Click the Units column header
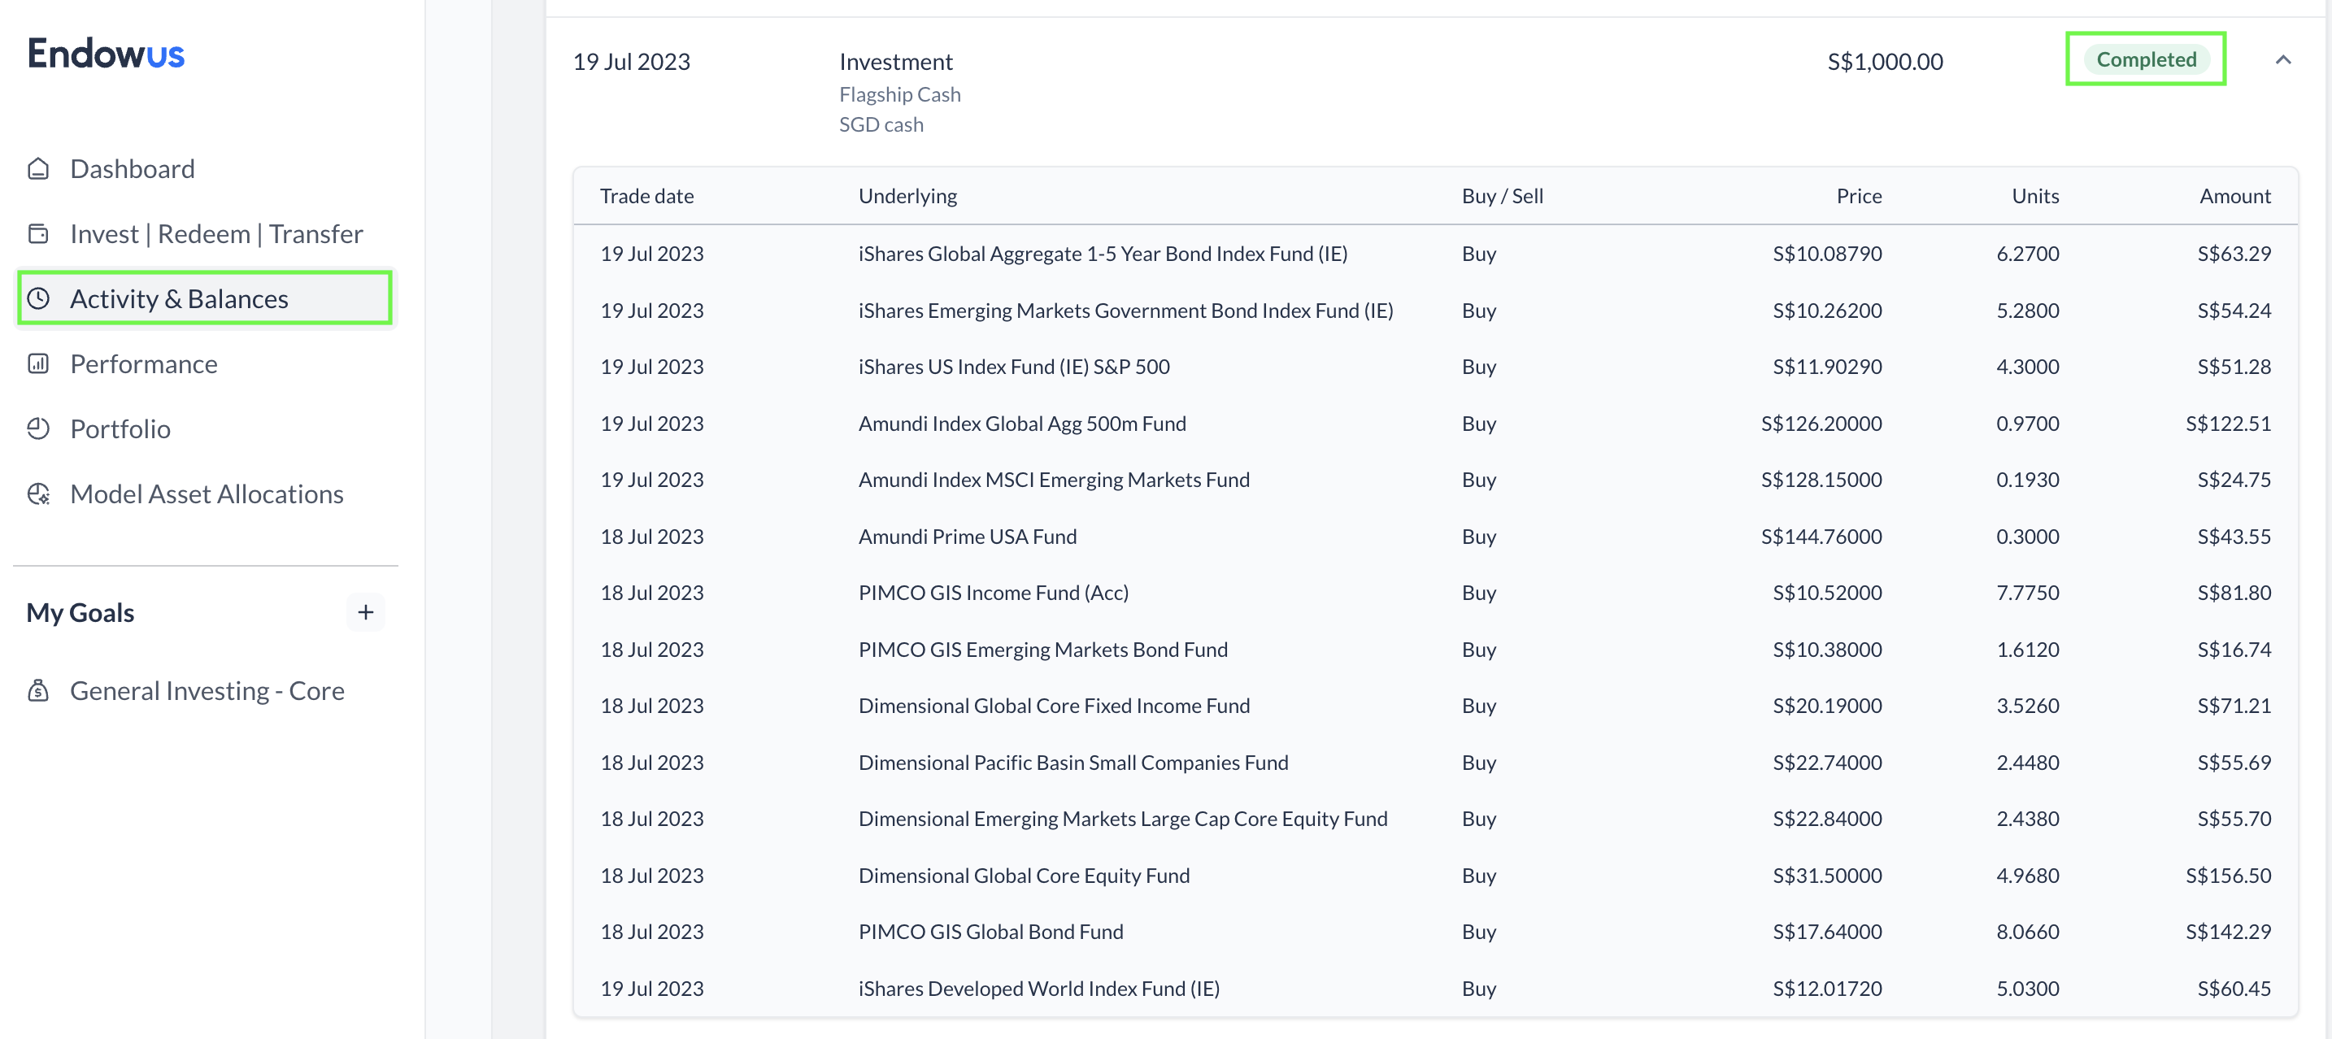 (2035, 195)
